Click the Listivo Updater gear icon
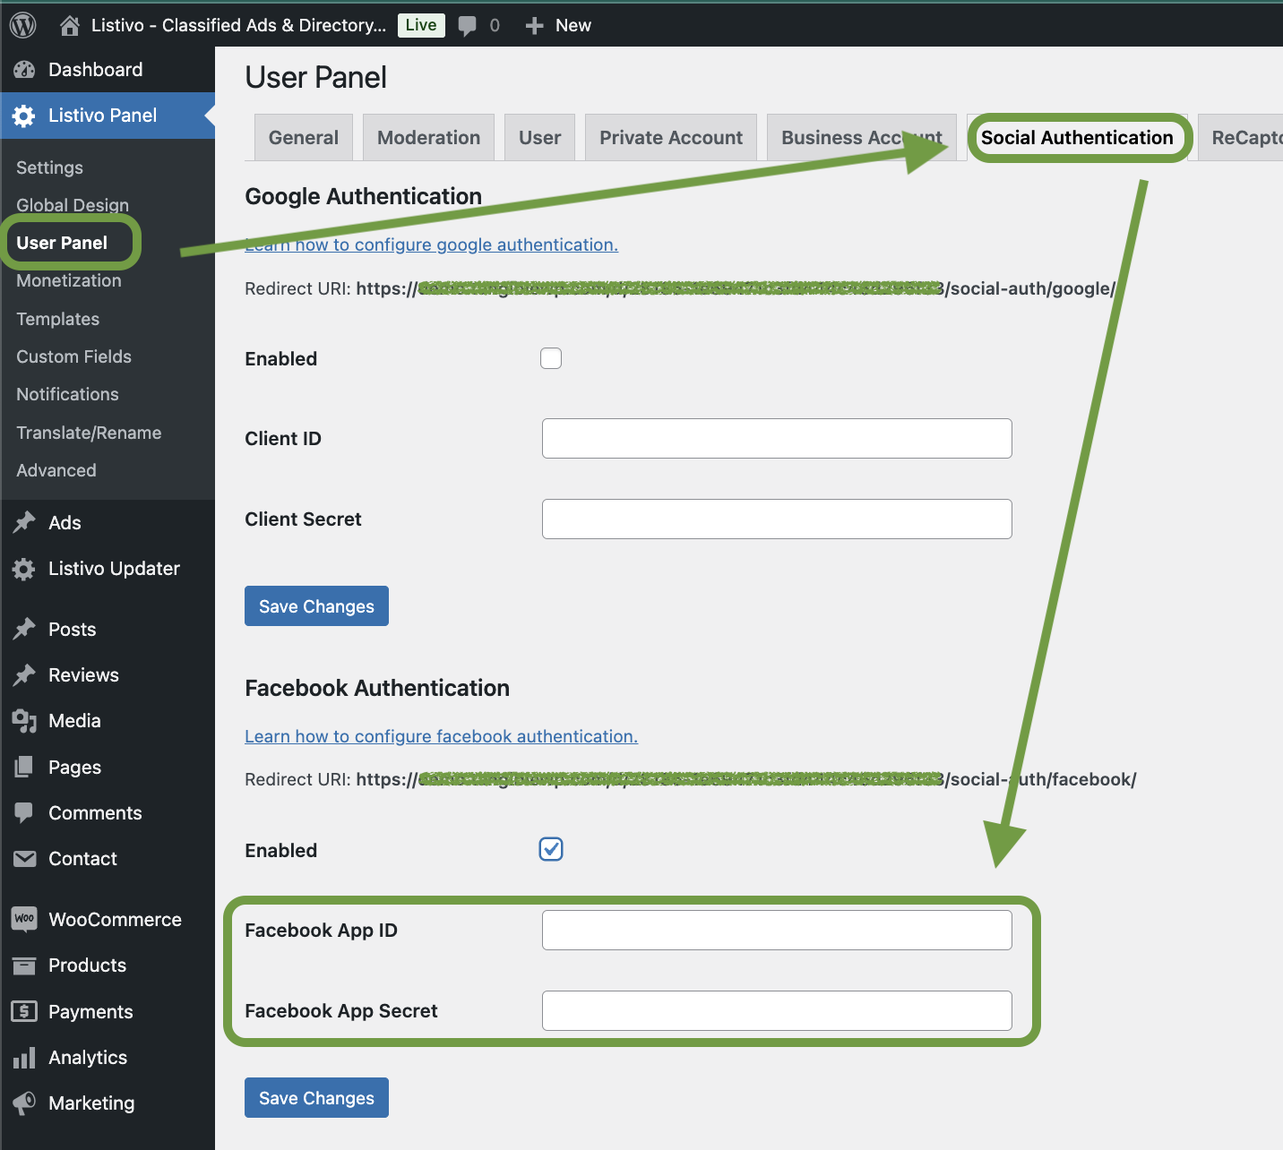This screenshot has width=1283, height=1150. (x=24, y=569)
